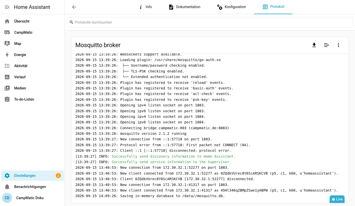Viewport: 355px width, 206px height.
Task: Open the Aktivität page
Action: pyautogui.click(x=32, y=66)
